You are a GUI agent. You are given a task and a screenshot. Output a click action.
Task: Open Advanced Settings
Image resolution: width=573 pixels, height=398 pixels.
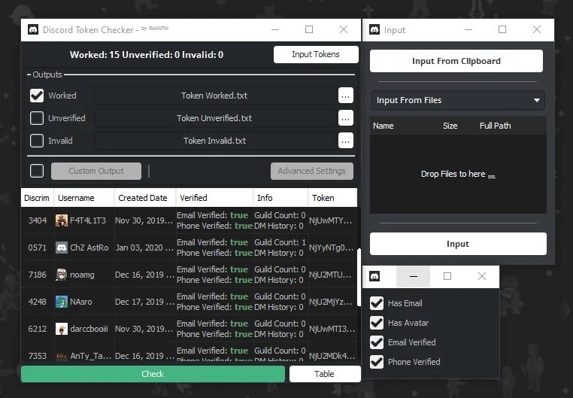312,171
